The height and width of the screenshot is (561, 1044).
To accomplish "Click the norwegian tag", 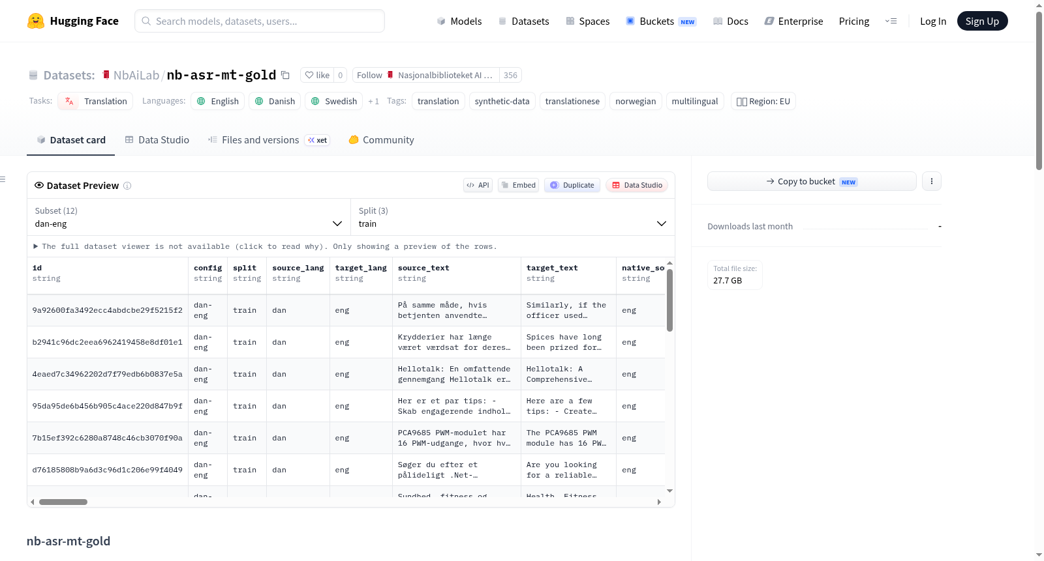I will 636,101.
